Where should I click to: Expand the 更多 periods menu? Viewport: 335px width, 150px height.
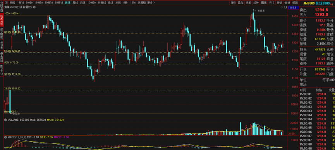click(x=151, y=3)
